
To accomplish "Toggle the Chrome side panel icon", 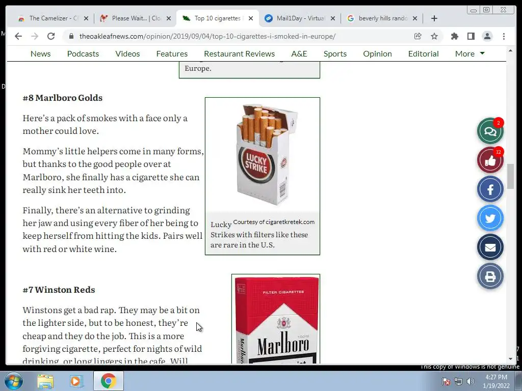I will (471, 36).
